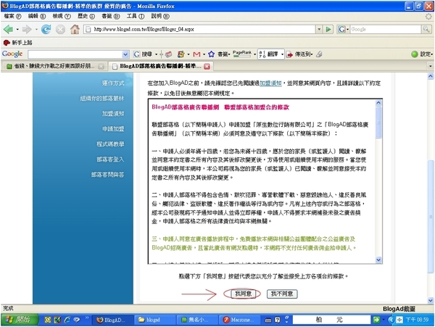Image resolution: width=435 pixels, height=327 pixels.
Task: Click the terms box scrollbar thumb
Action: 378,123
